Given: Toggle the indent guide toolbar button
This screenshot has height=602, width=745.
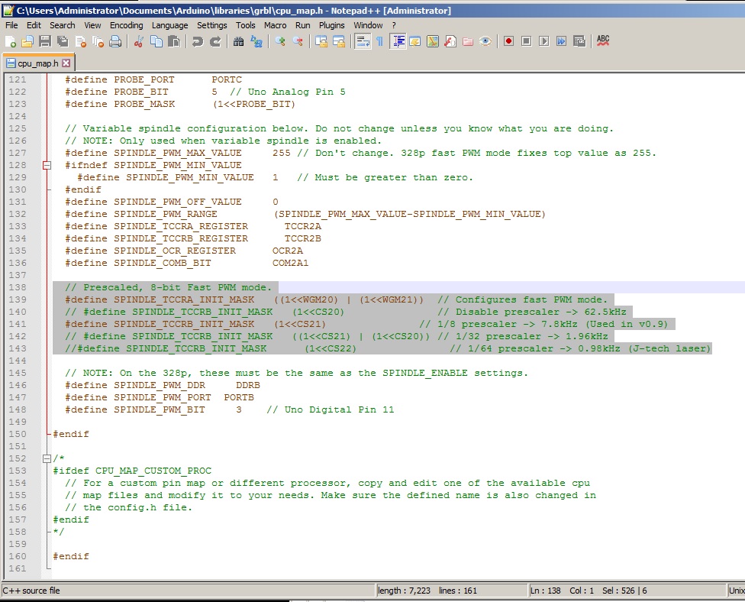Looking at the screenshot, I should pos(398,42).
